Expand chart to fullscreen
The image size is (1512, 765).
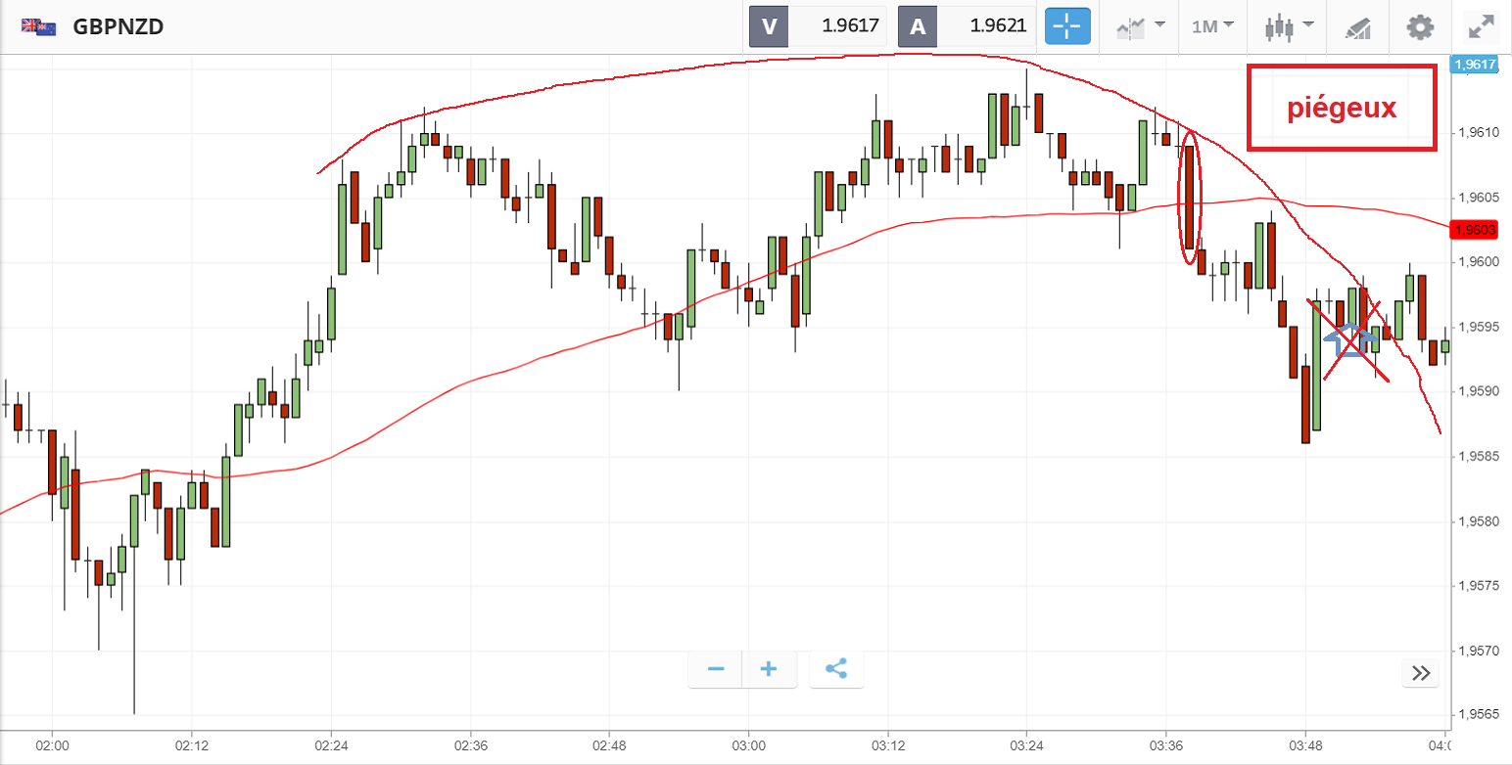[x=1480, y=26]
